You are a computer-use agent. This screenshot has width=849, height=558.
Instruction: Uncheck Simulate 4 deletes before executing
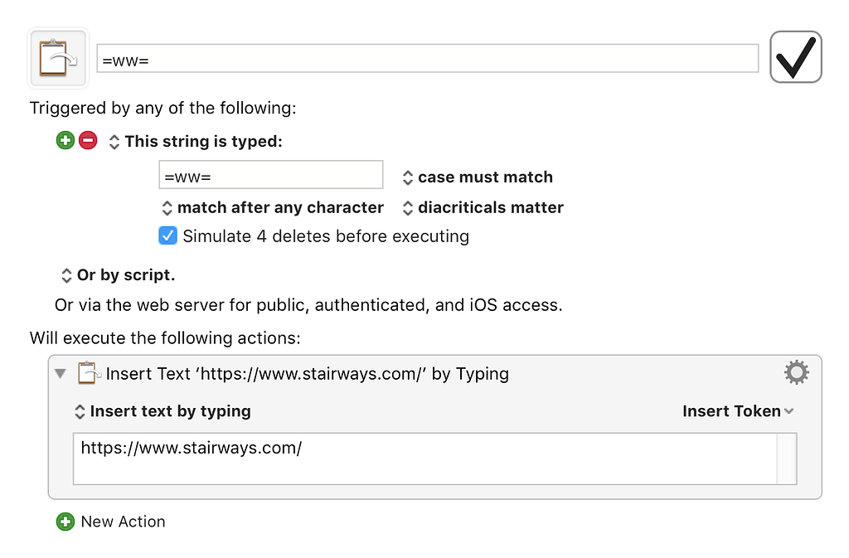coord(168,236)
